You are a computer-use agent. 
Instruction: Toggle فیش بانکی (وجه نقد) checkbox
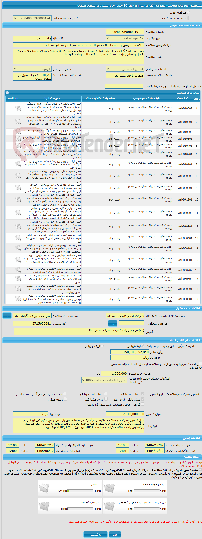tap(143, 399)
